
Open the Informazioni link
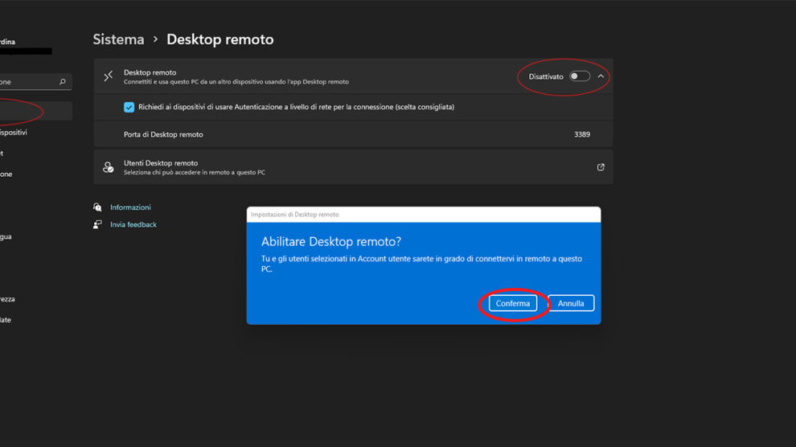click(x=130, y=207)
